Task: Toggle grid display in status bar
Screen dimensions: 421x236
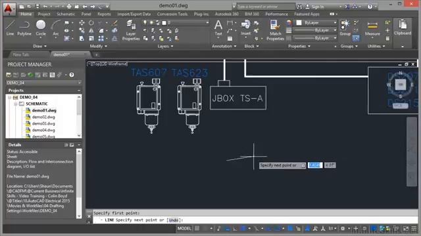Action: [x=197, y=228]
